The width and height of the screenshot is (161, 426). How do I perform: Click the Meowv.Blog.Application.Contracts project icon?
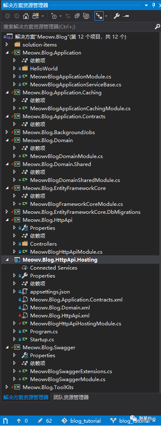click(17, 116)
